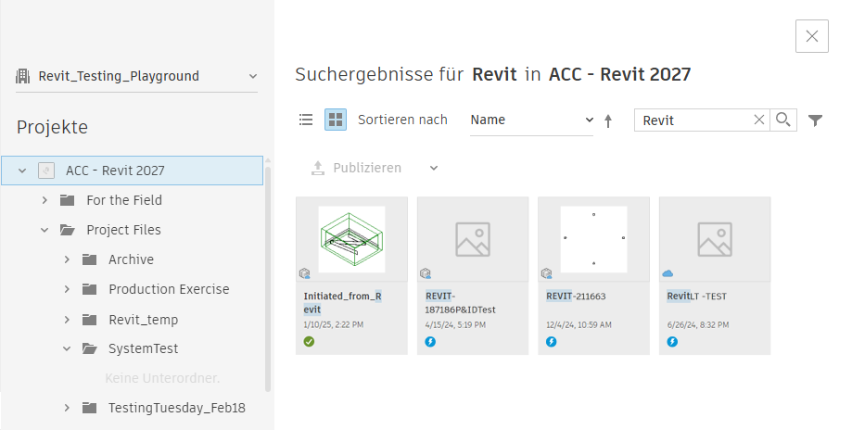
Task: Click the green check status icon
Action: [x=309, y=342]
